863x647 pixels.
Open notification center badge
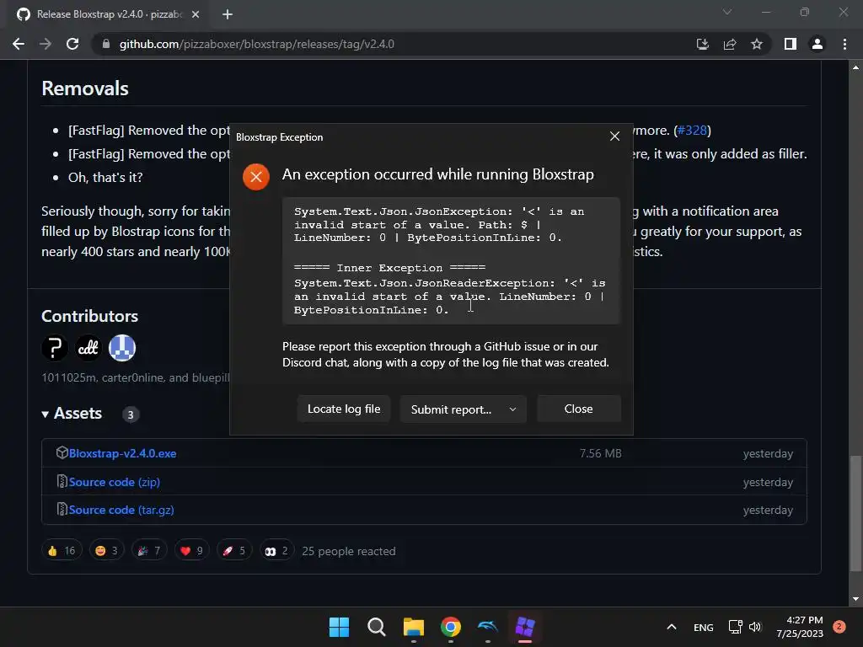pos(839,627)
